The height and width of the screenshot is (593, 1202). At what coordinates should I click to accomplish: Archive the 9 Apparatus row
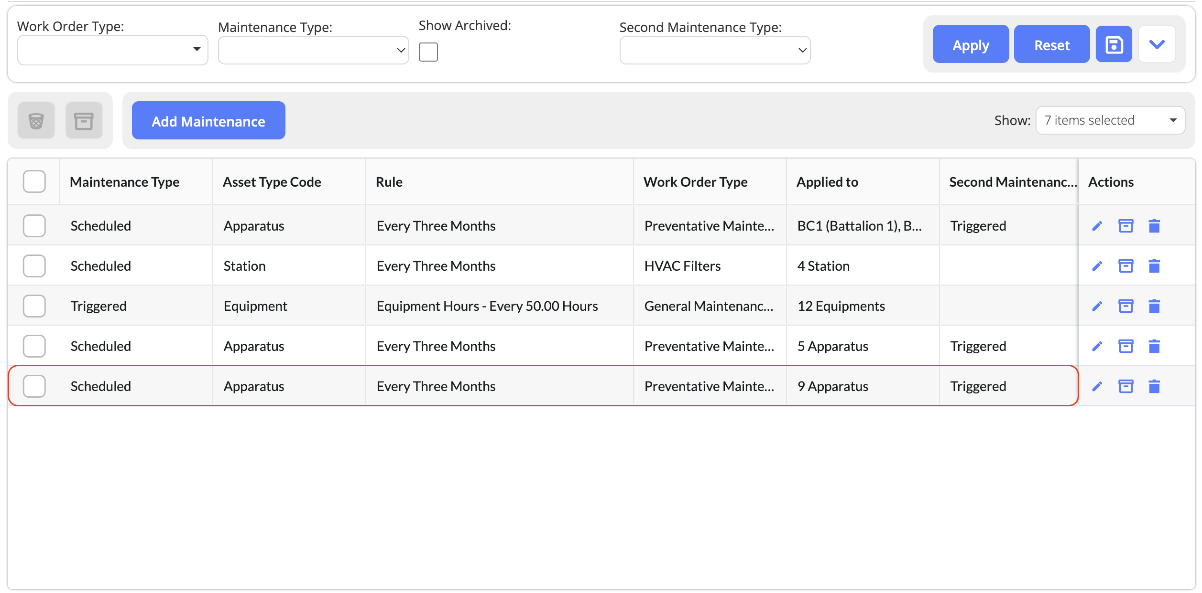[1126, 386]
